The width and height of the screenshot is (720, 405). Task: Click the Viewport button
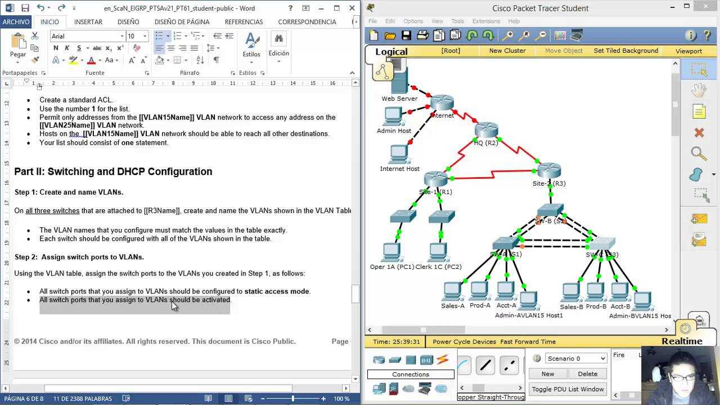coord(688,51)
